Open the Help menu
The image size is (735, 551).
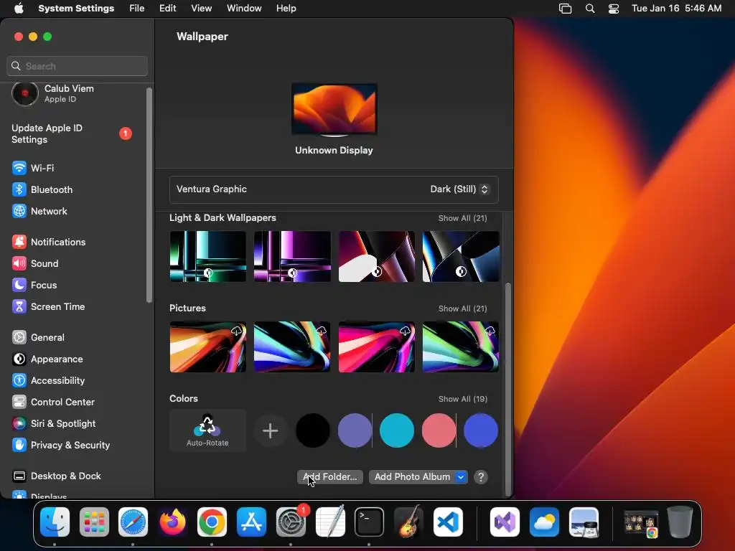pos(286,9)
